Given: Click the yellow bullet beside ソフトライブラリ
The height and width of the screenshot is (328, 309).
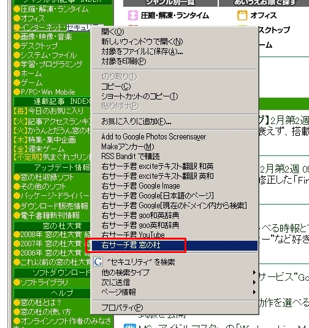Looking at the screenshot, I should [17, 283].
